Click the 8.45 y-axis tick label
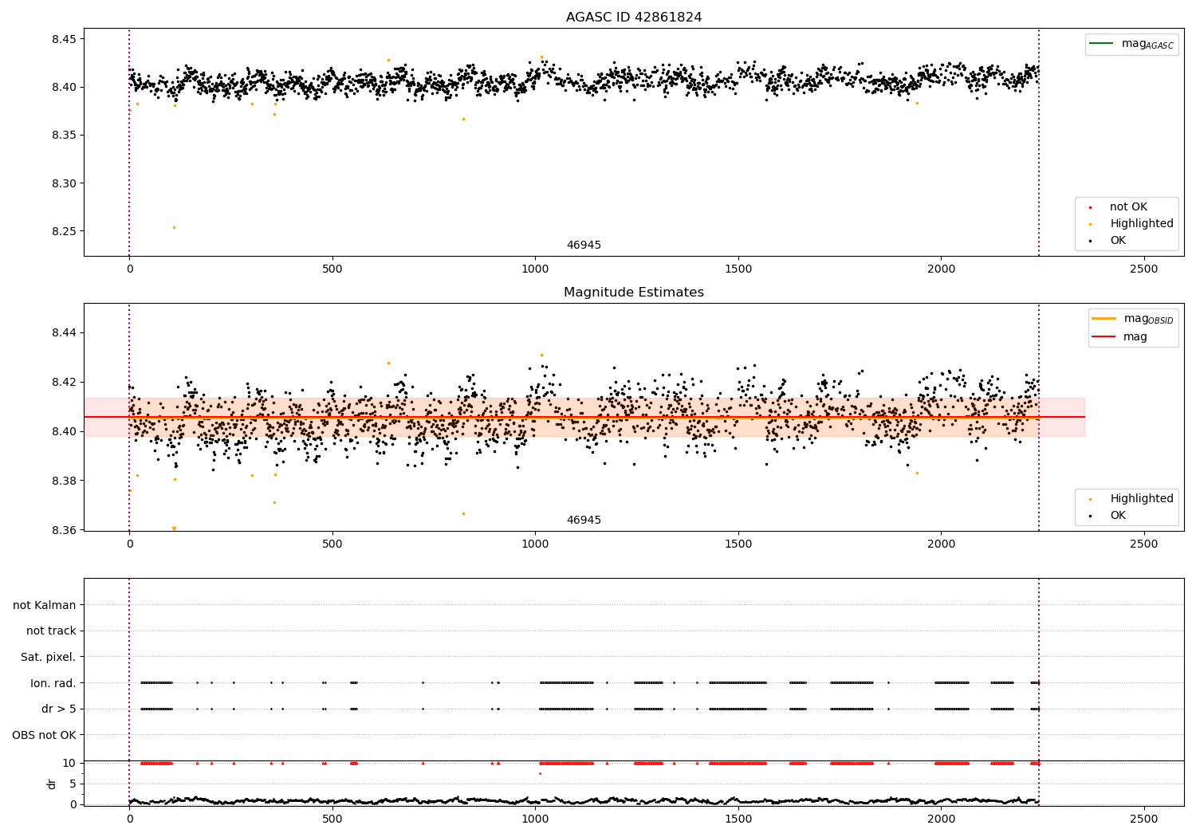This screenshot has height=837, width=1196. pos(63,39)
